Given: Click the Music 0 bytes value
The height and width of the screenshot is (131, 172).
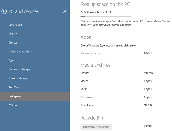Looking at the screenshot, I should [148, 89].
